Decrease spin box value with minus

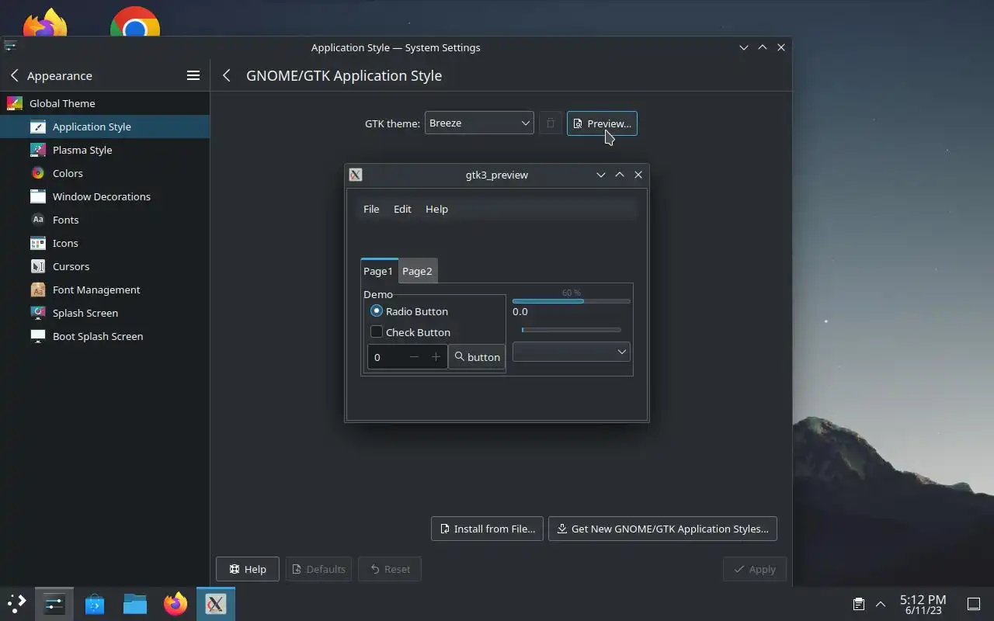414,357
